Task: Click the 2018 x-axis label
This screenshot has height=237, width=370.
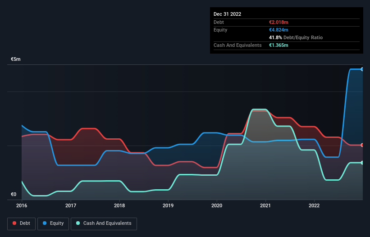Action: coord(119,205)
